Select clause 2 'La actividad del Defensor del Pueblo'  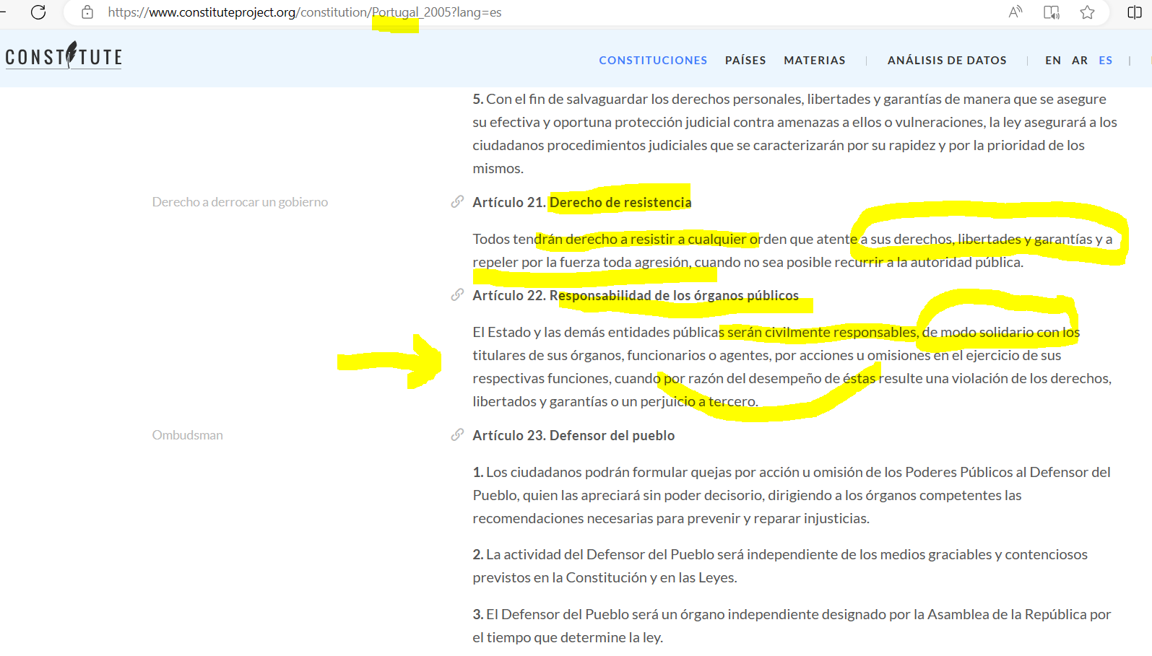(x=780, y=566)
